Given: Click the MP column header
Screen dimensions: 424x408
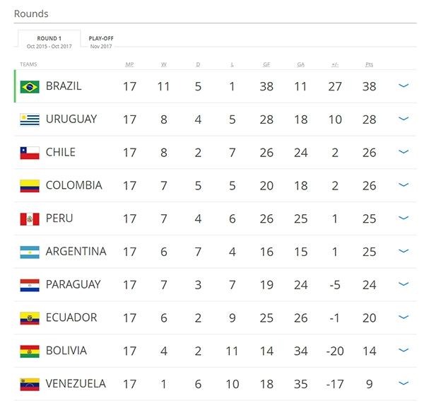Looking at the screenshot, I should [x=129, y=65].
